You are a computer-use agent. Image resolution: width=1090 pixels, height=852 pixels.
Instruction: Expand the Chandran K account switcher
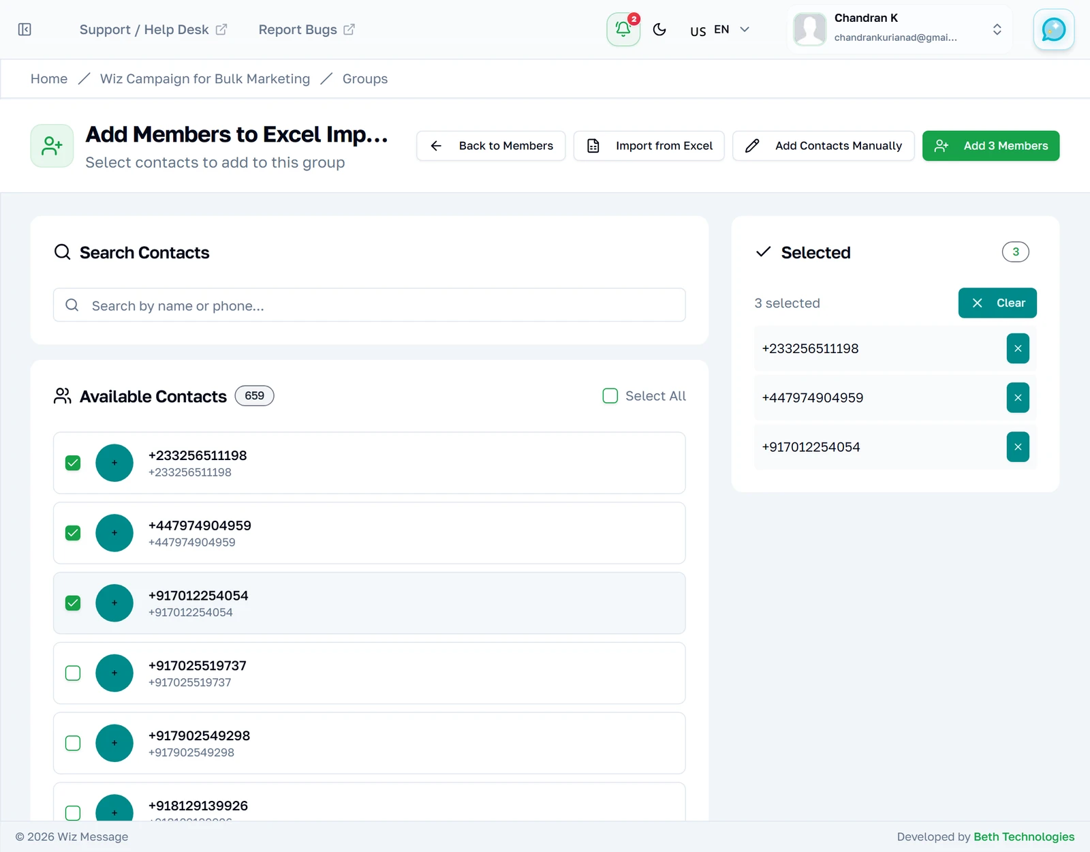pyautogui.click(x=997, y=29)
